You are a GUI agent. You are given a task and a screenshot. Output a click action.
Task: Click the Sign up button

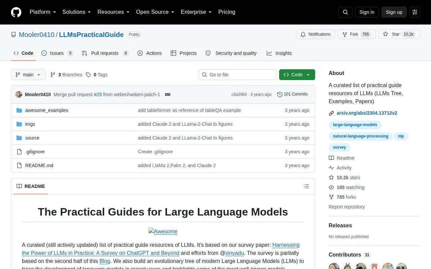[x=394, y=12]
